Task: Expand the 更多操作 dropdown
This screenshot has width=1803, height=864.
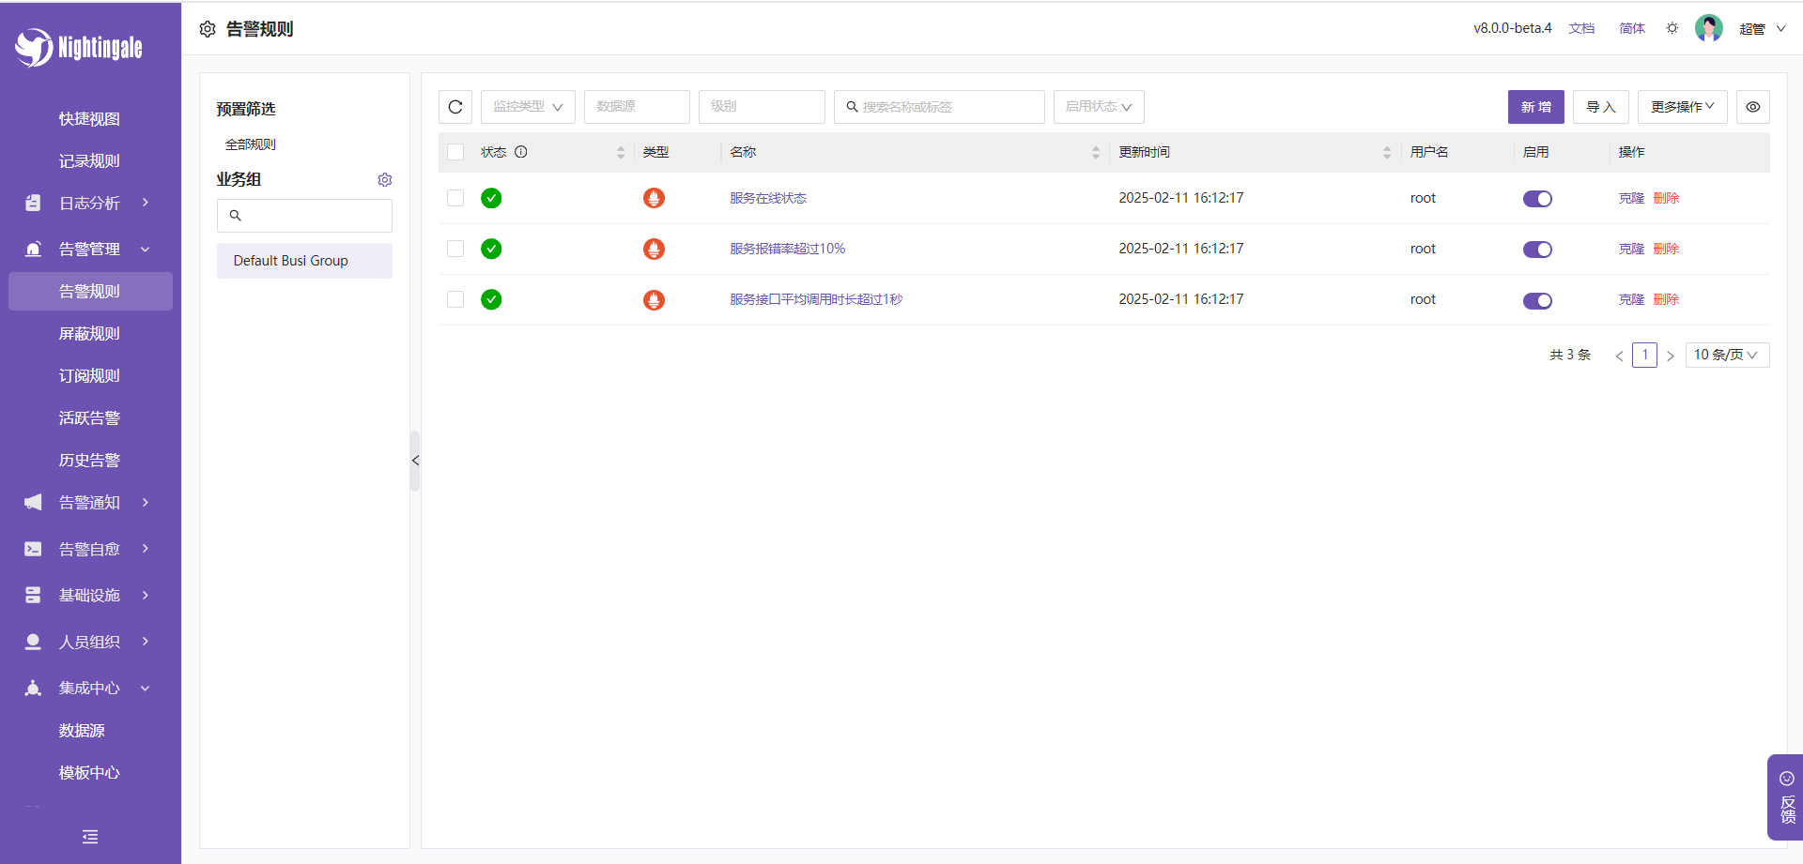Action: point(1682,107)
